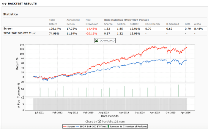Click the # Pos axis title
208x129 pixels.
(x=18, y=104)
